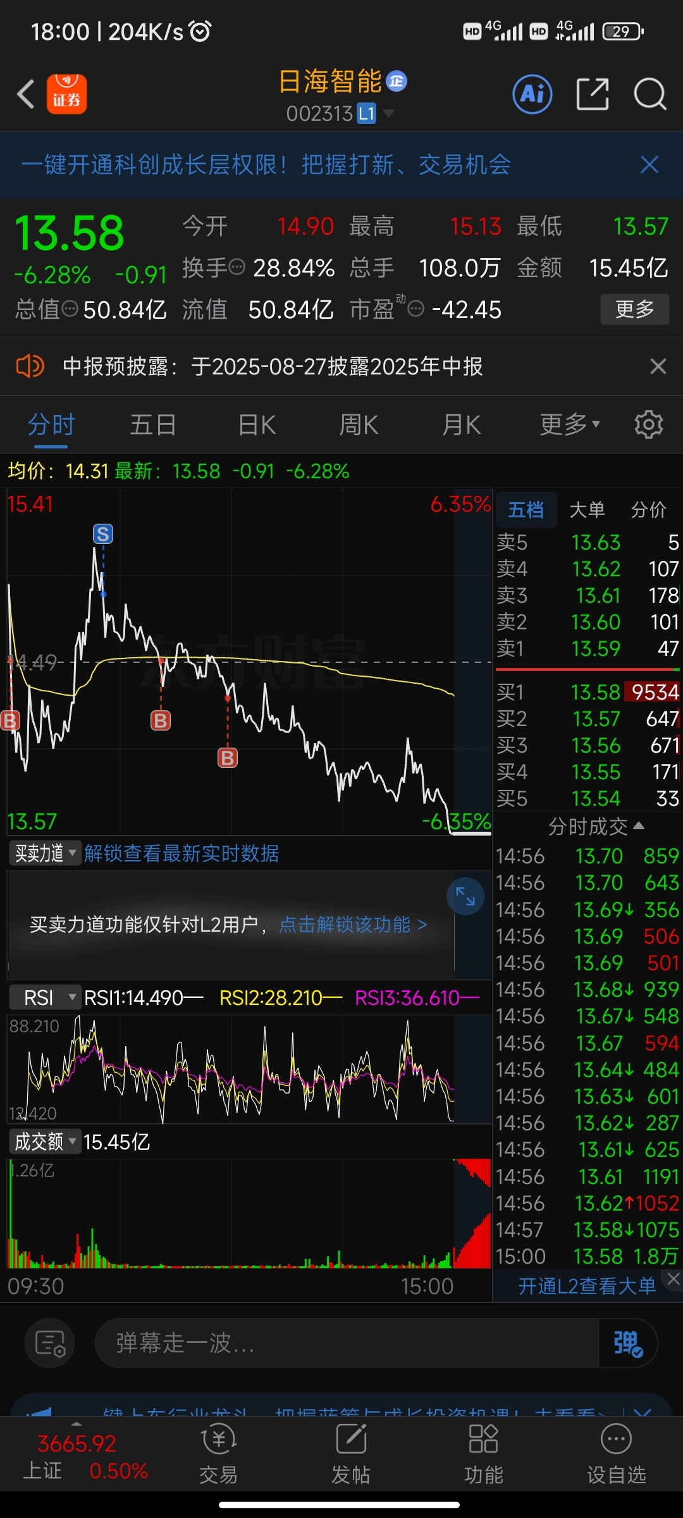Expand chart with the blue fullscreen arrows
The width and height of the screenshot is (683, 1518).
(465, 896)
